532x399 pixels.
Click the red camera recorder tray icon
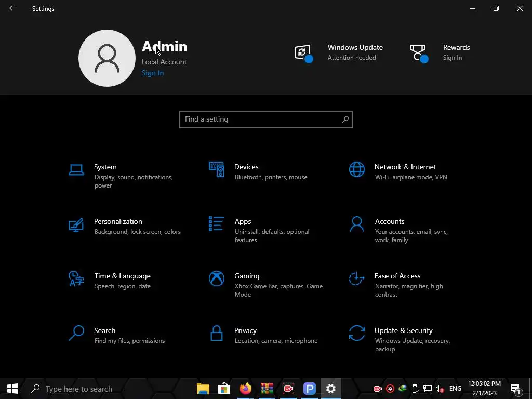point(378,389)
